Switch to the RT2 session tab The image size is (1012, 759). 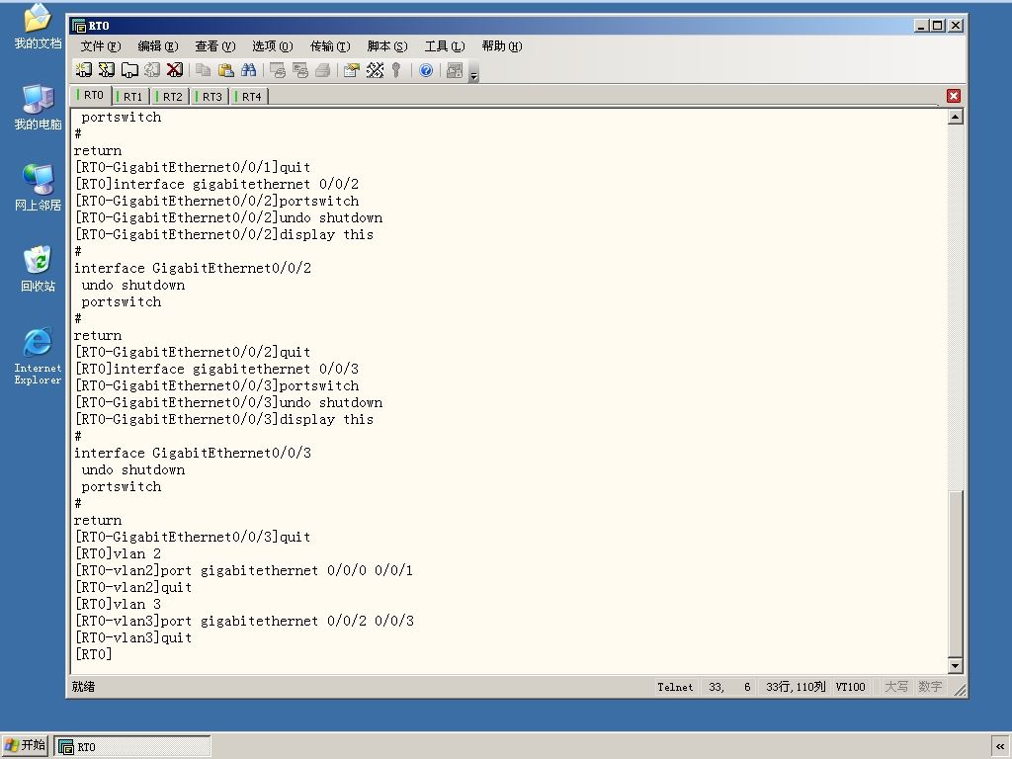tap(170, 96)
